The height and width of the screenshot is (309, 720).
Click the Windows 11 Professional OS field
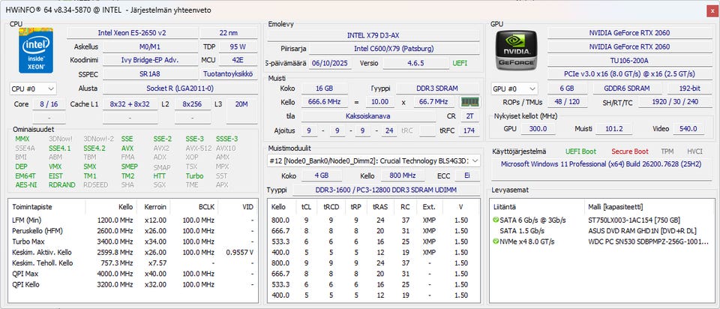click(600, 163)
